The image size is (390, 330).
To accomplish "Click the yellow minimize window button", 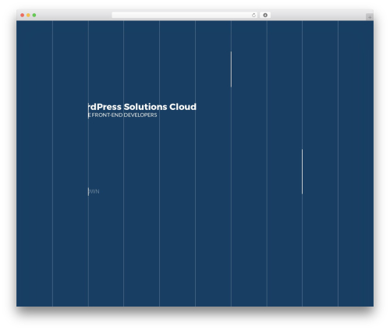I will 28,16.
